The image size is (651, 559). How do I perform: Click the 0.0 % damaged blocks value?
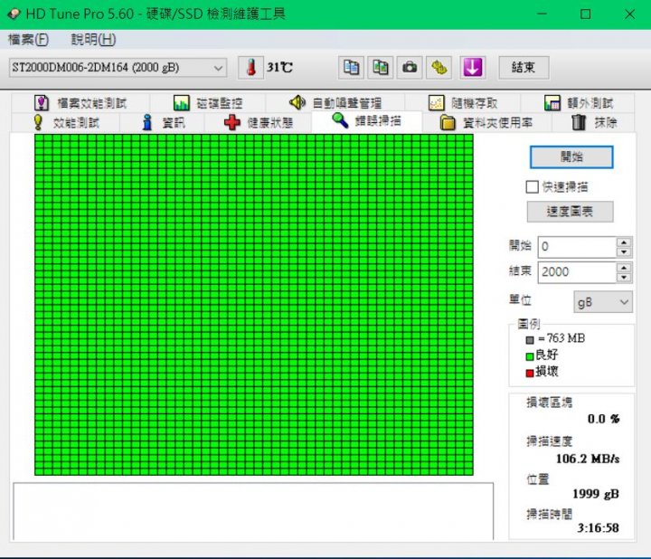(x=603, y=419)
